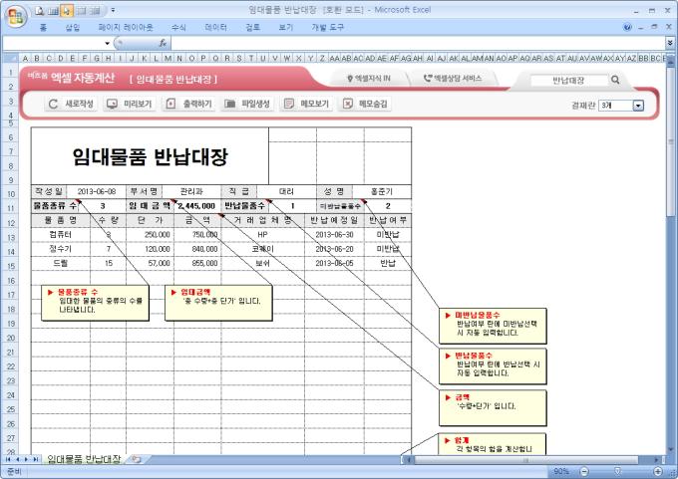
Task: Select the 부서명 value cell 관리과
Action: point(191,191)
